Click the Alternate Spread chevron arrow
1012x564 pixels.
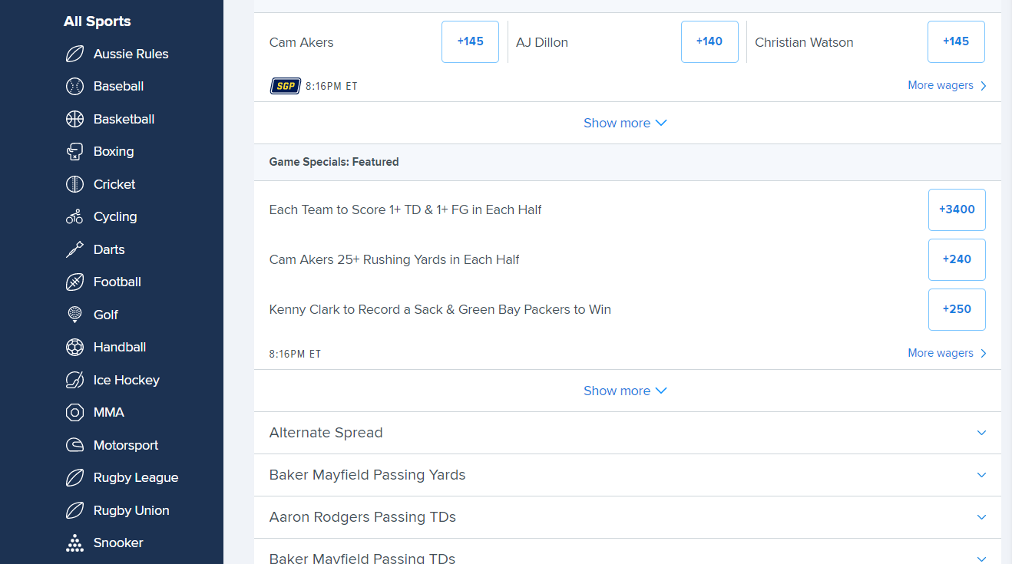coord(981,433)
